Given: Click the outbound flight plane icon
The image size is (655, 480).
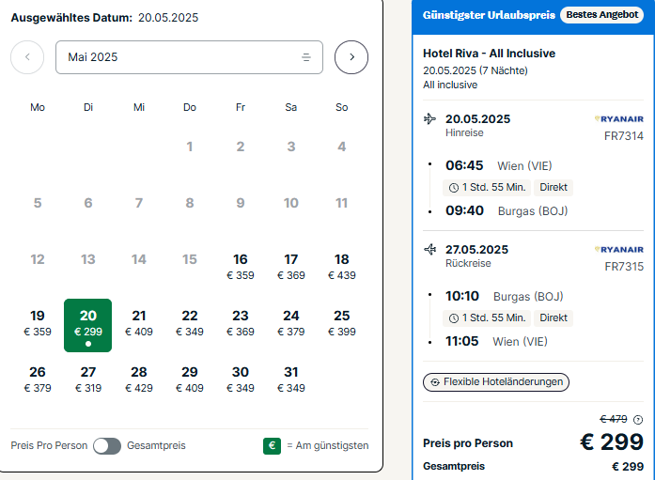Looking at the screenshot, I should tap(430, 119).
